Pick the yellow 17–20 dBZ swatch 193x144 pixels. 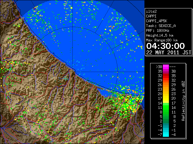pos(166,98)
